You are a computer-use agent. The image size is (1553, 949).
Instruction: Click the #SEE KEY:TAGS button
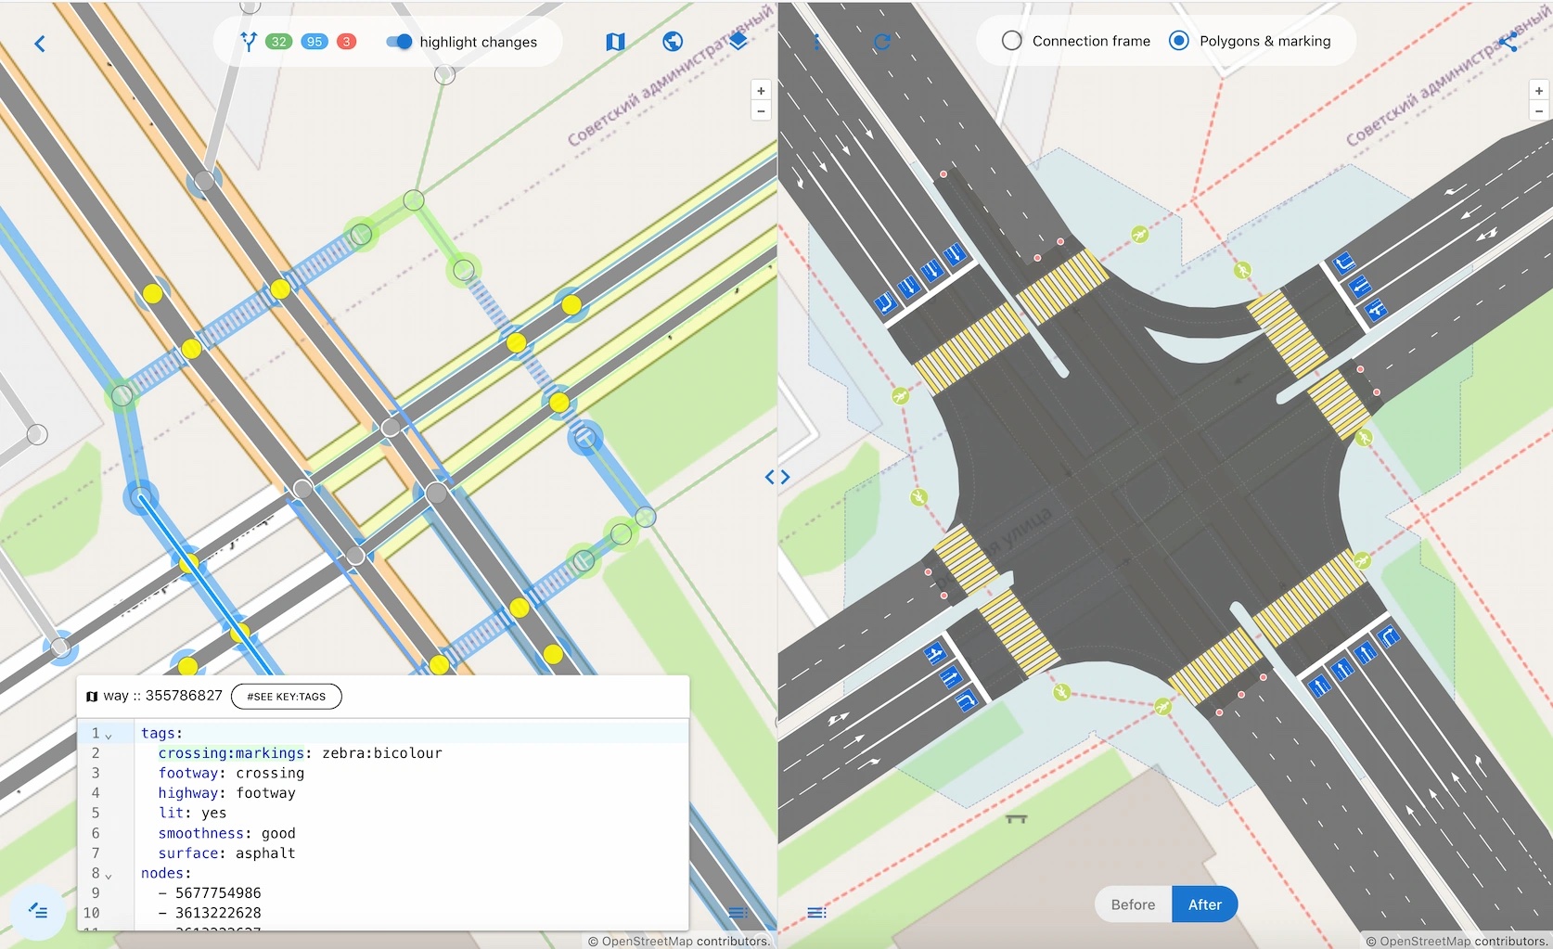tap(286, 697)
